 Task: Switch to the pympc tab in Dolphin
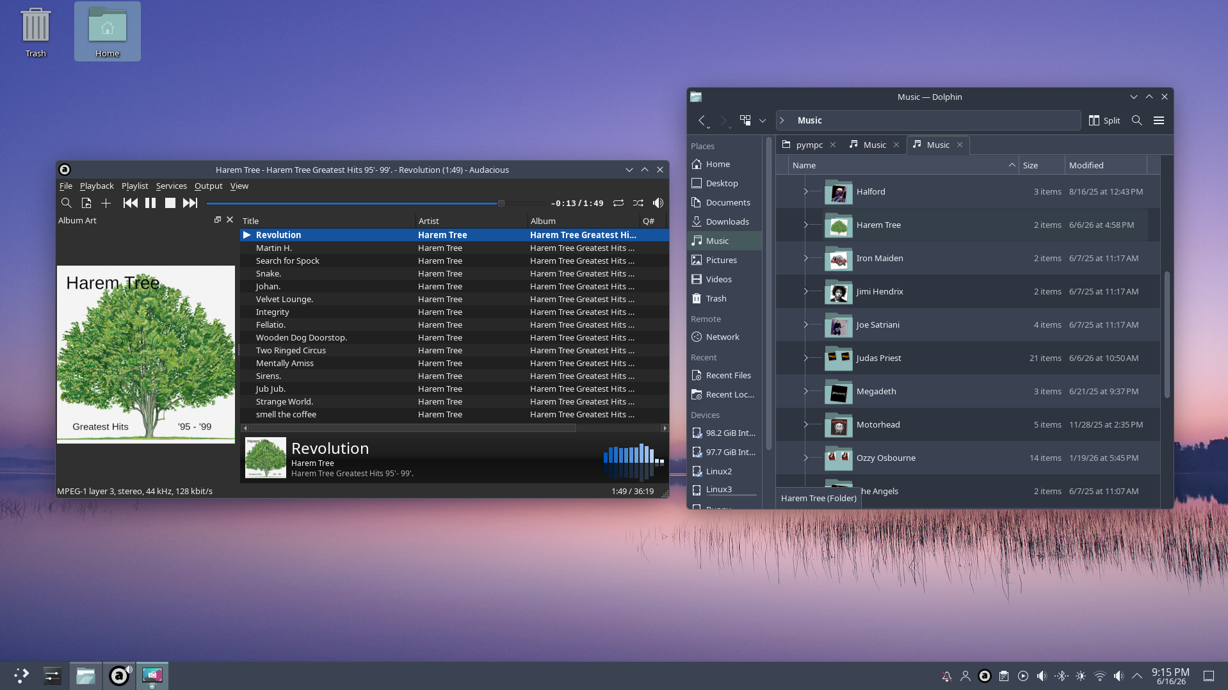click(x=809, y=145)
